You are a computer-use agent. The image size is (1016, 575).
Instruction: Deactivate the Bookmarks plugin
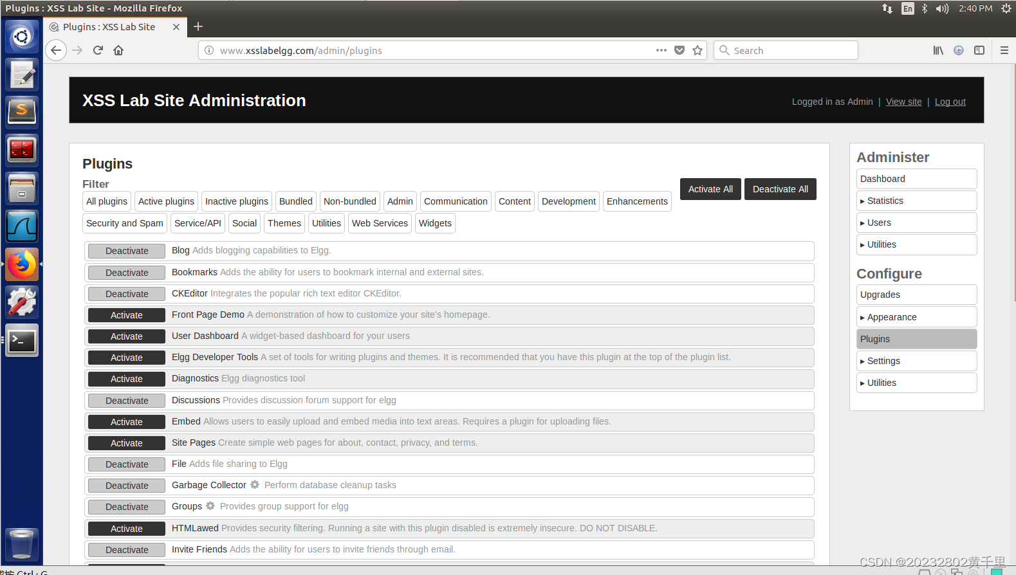click(x=127, y=273)
